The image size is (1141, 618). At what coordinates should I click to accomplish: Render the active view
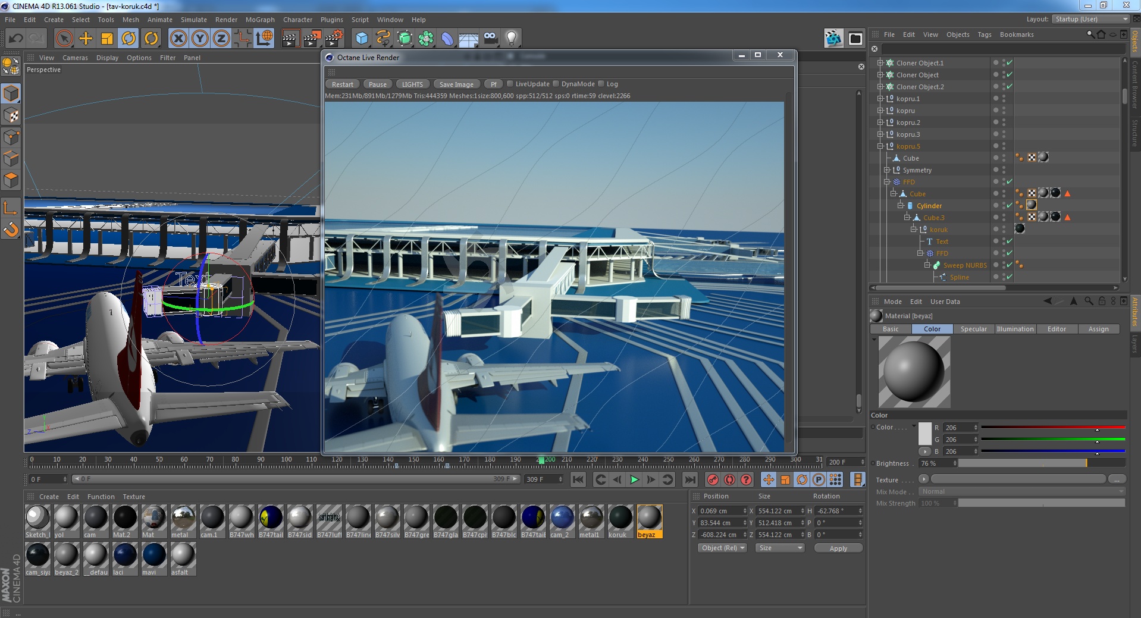coord(290,39)
